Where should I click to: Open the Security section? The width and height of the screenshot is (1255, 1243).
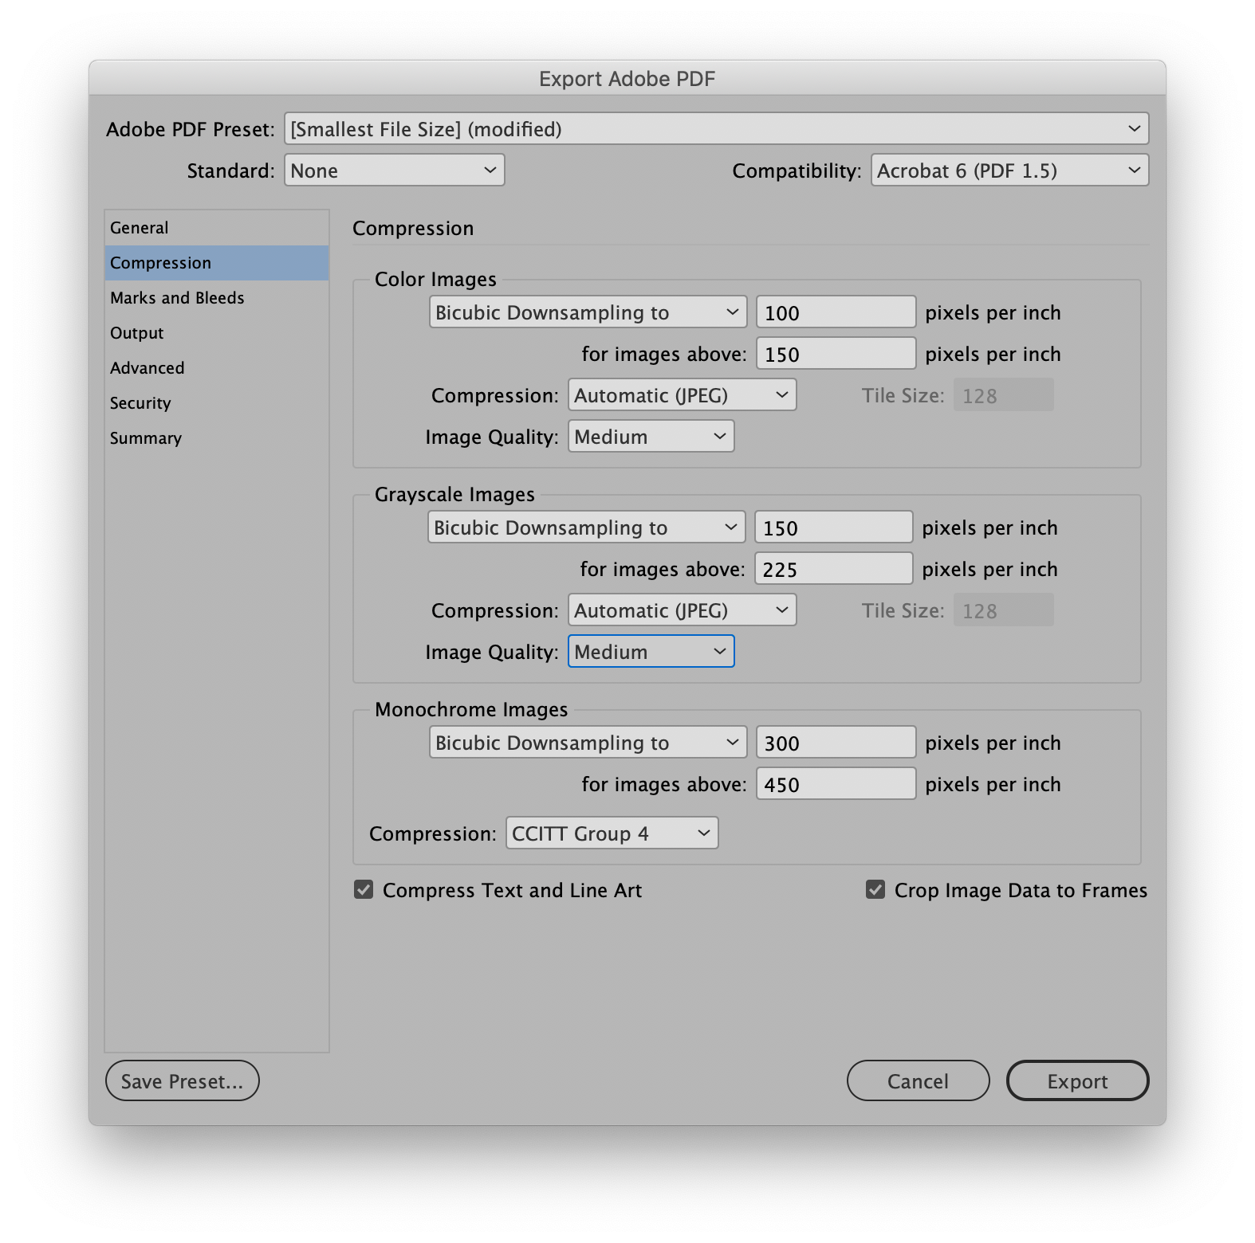216,403
